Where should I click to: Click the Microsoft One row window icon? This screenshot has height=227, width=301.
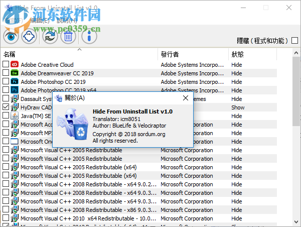click(15, 142)
